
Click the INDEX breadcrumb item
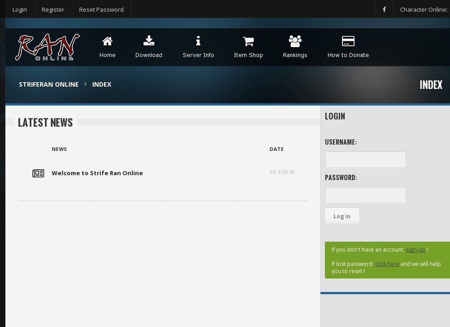click(x=102, y=84)
